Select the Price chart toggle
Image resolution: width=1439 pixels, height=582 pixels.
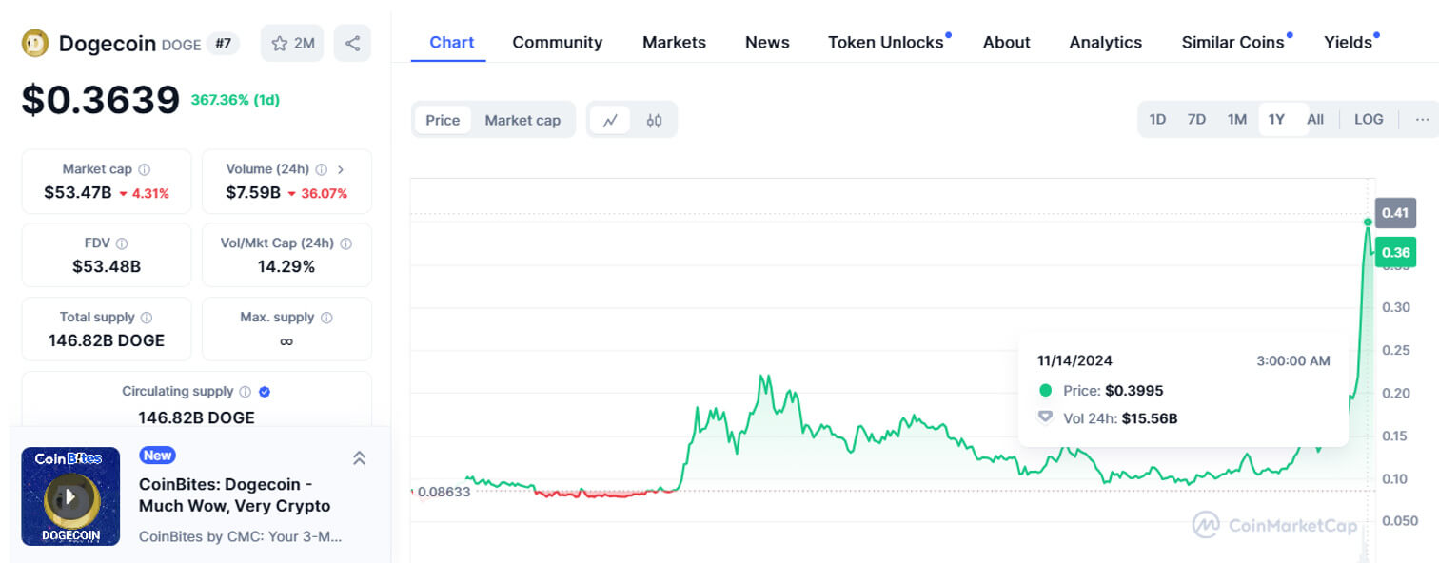tap(443, 120)
